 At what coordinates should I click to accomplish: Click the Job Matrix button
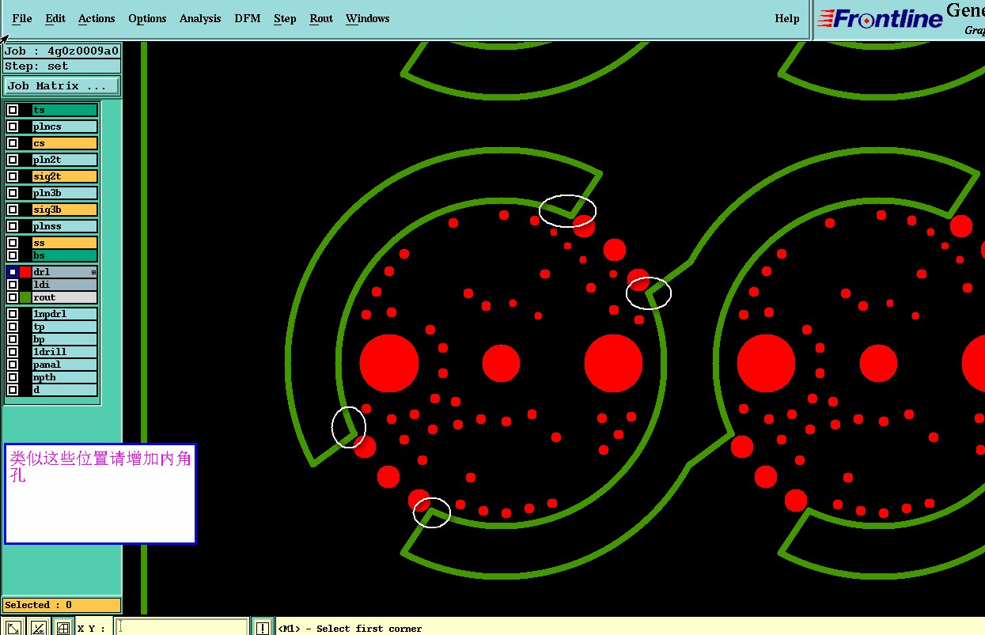63,85
